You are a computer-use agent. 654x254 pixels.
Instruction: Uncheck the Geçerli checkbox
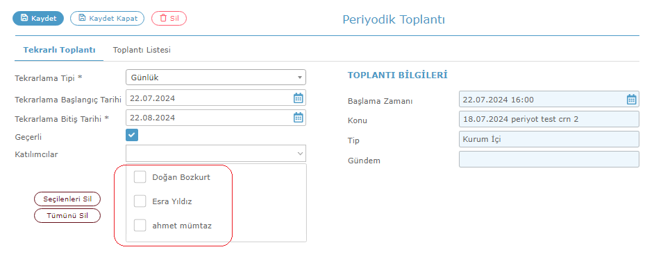[132, 135]
